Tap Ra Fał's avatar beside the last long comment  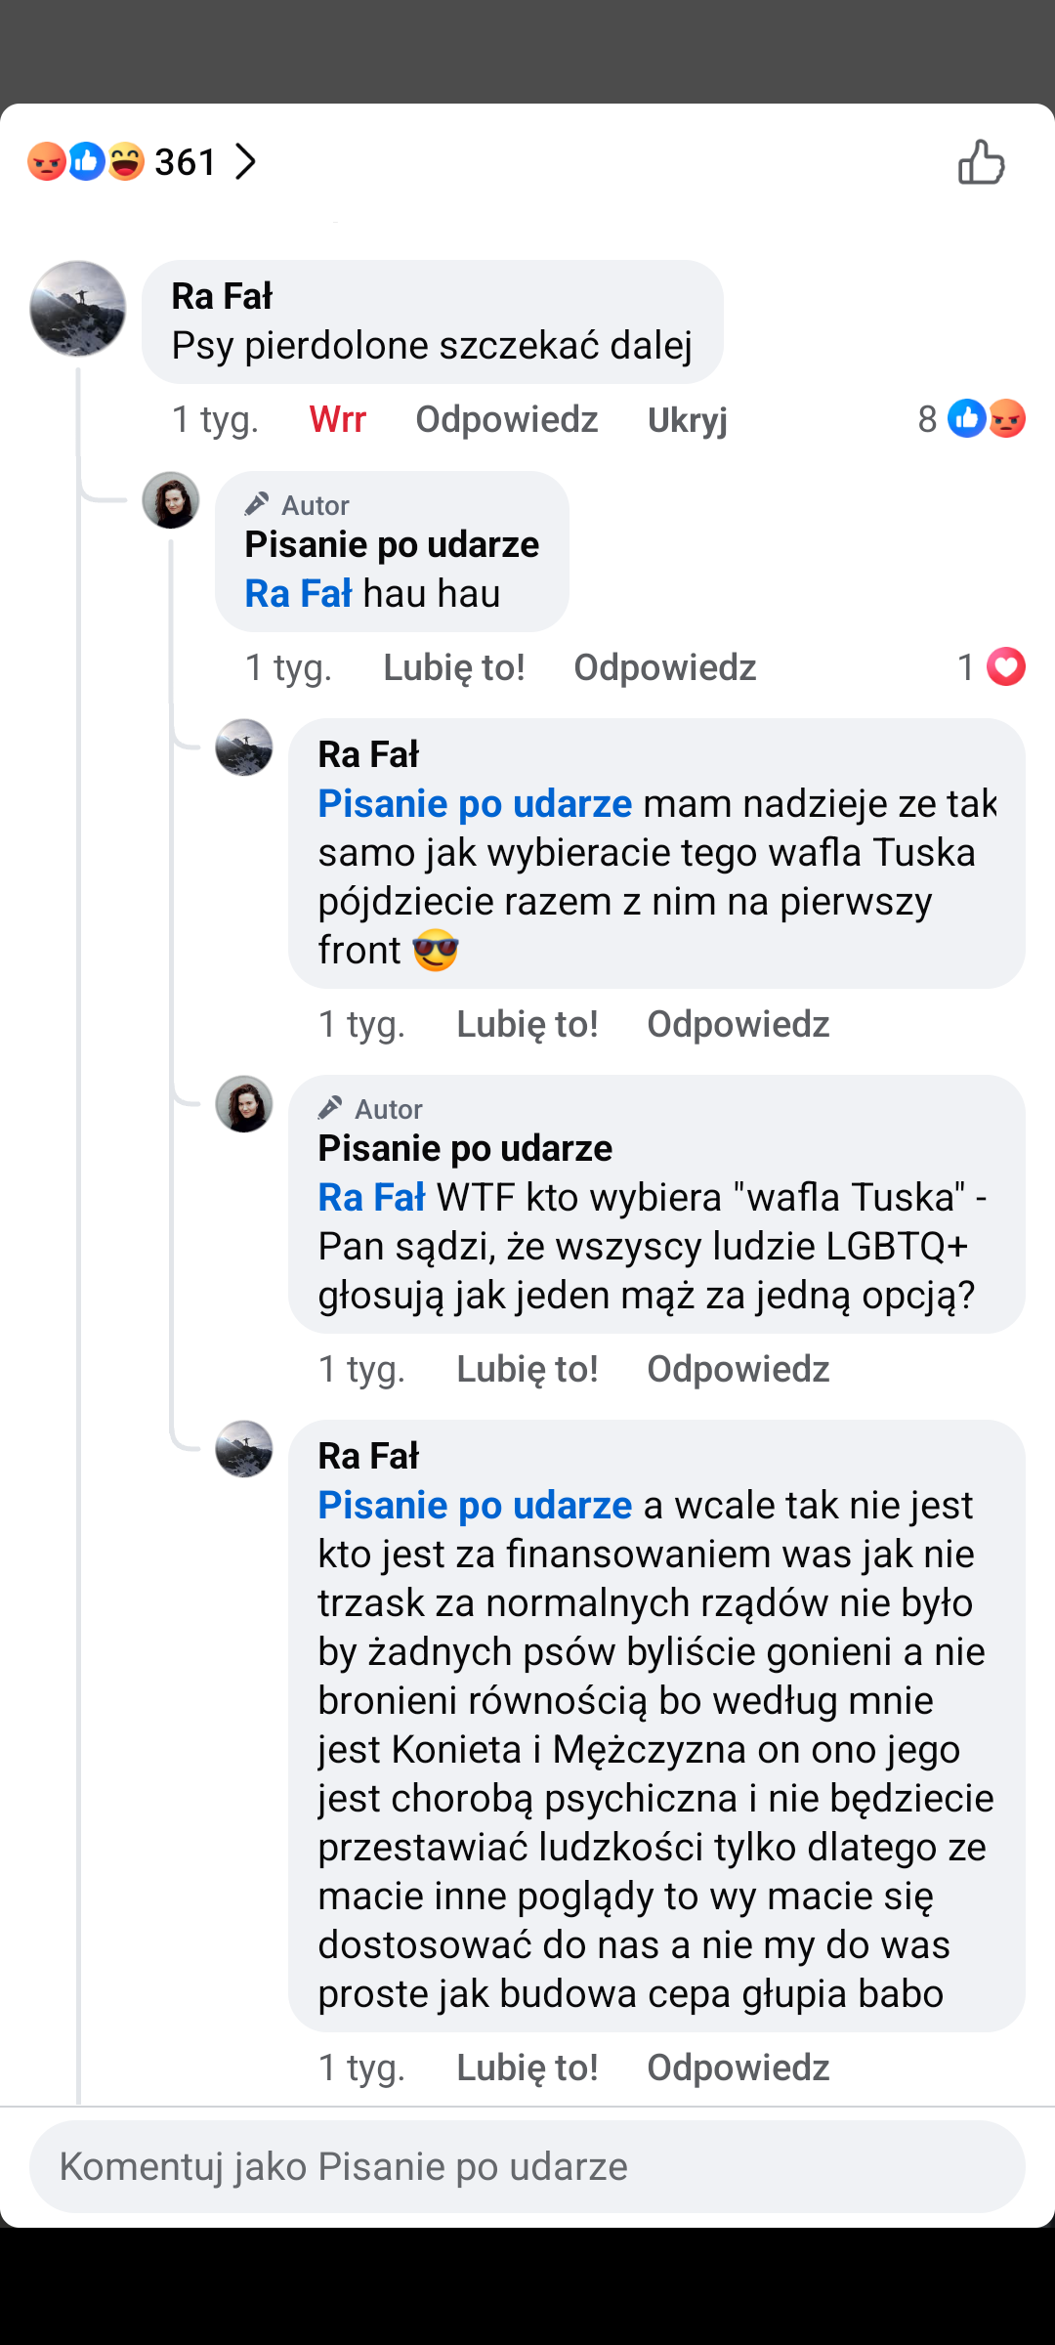pyautogui.click(x=244, y=1449)
